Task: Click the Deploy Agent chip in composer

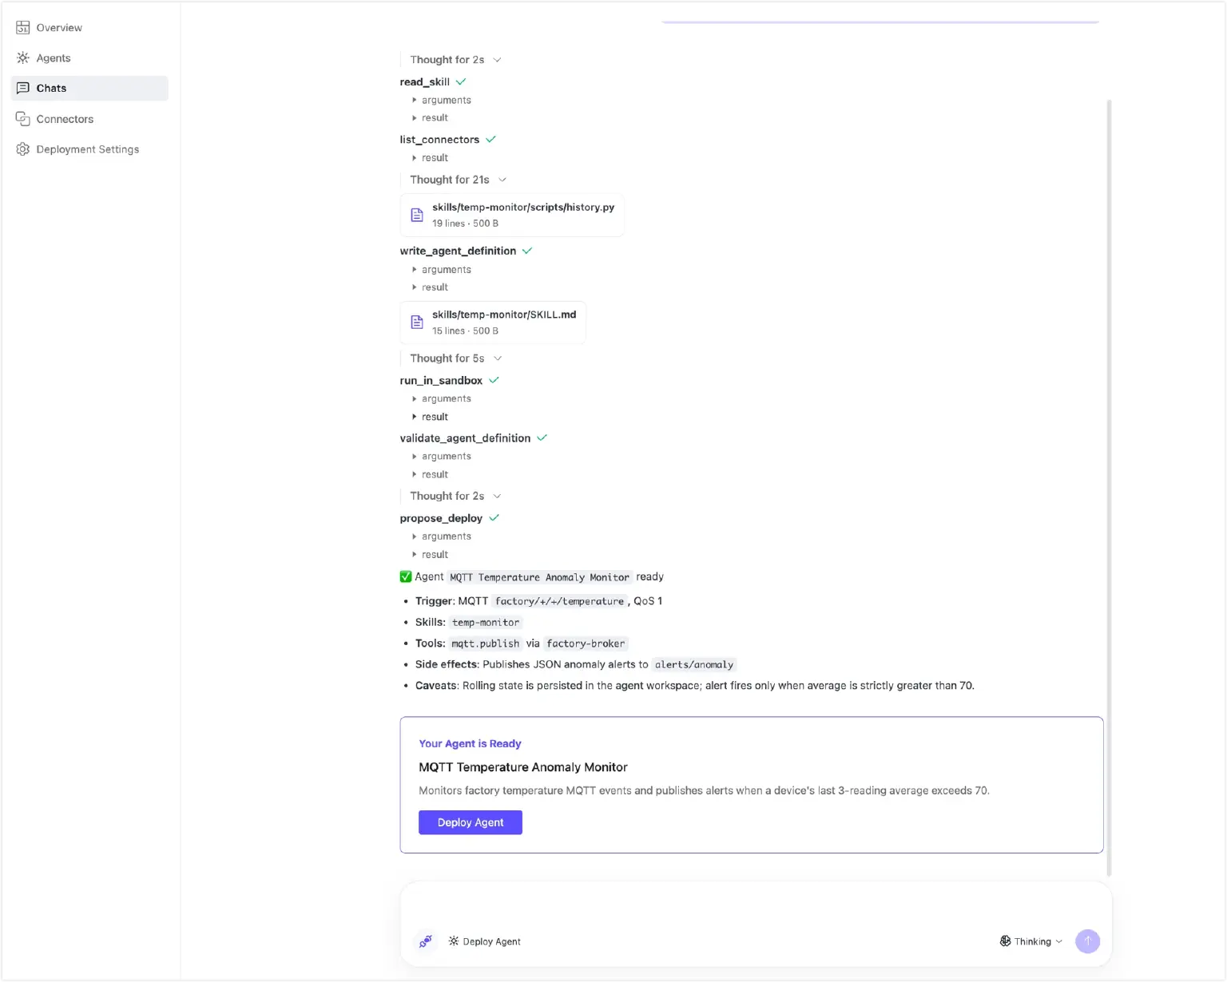Action: [485, 941]
